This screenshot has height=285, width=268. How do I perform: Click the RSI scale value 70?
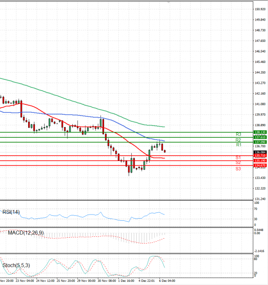coord(255,209)
